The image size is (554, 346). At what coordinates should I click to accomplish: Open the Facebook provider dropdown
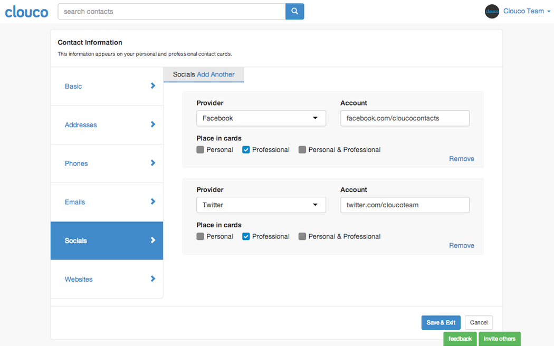tap(261, 118)
